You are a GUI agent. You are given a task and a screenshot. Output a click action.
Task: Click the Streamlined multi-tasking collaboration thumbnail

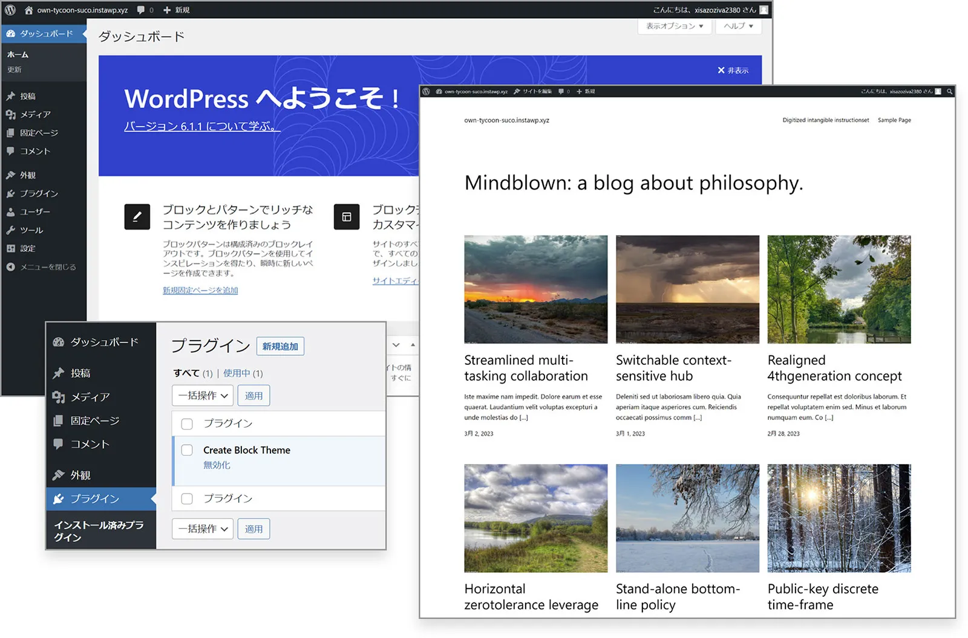pos(535,289)
